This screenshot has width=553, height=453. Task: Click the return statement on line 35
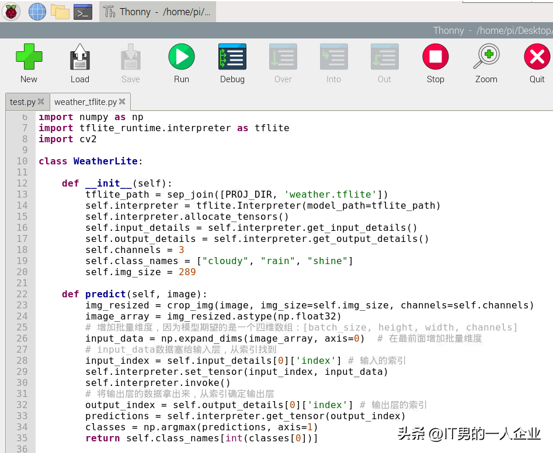tap(201, 438)
